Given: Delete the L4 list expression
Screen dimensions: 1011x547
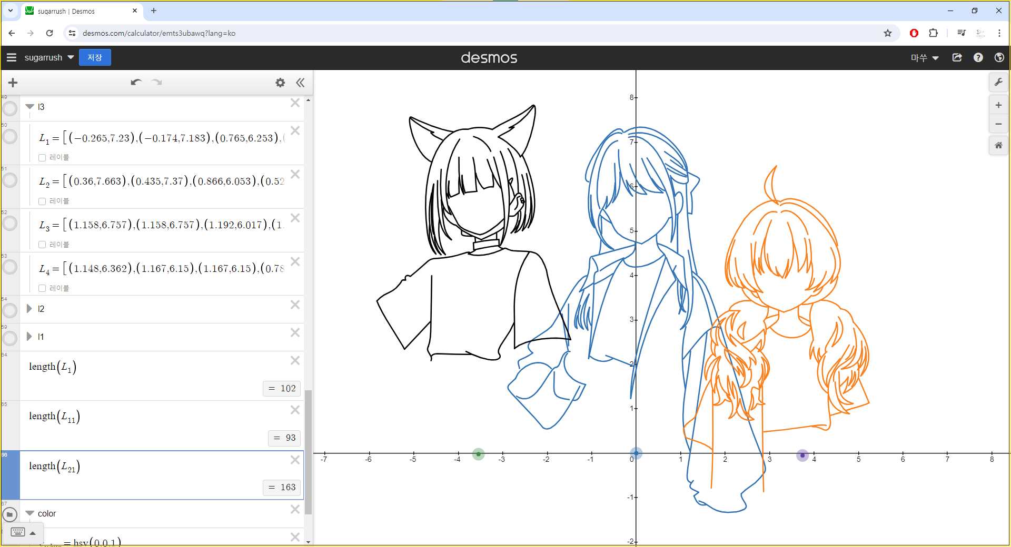Looking at the screenshot, I should (x=295, y=261).
